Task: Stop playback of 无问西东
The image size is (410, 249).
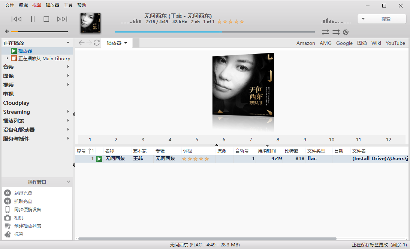Action: tap(46, 19)
